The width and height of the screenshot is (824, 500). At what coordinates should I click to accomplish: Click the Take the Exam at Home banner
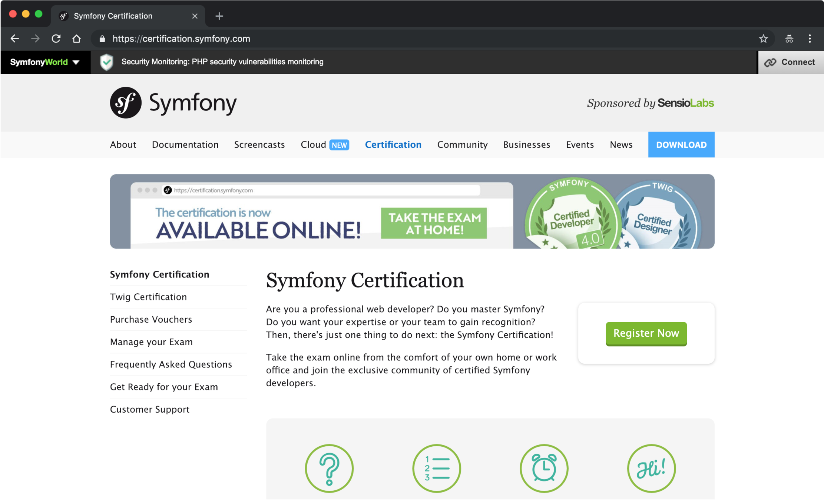tap(434, 223)
